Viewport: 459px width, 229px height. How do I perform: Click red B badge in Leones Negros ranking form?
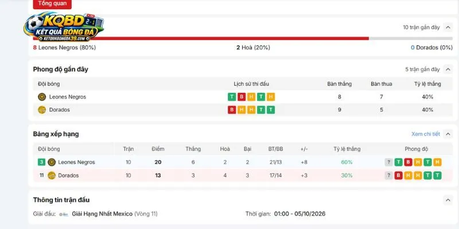coord(408,162)
